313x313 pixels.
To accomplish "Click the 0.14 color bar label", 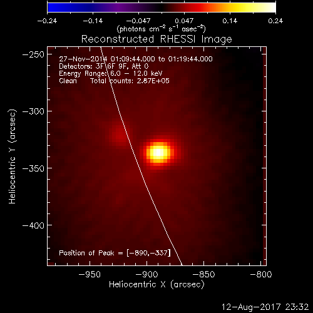I will tap(230, 21).
